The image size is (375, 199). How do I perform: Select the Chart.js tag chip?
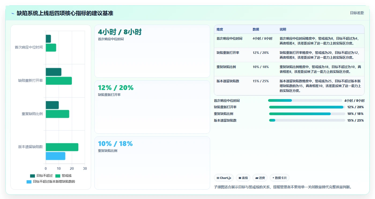tap(224, 178)
